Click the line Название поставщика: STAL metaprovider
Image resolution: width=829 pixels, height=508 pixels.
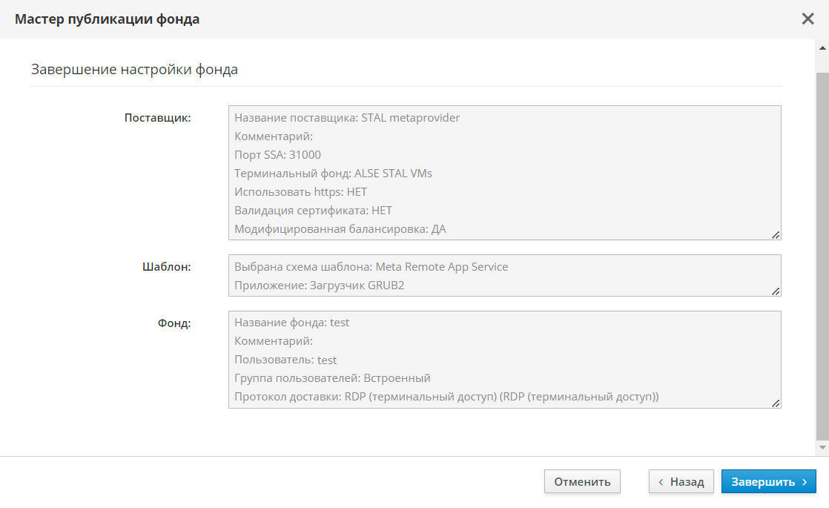coord(347,118)
